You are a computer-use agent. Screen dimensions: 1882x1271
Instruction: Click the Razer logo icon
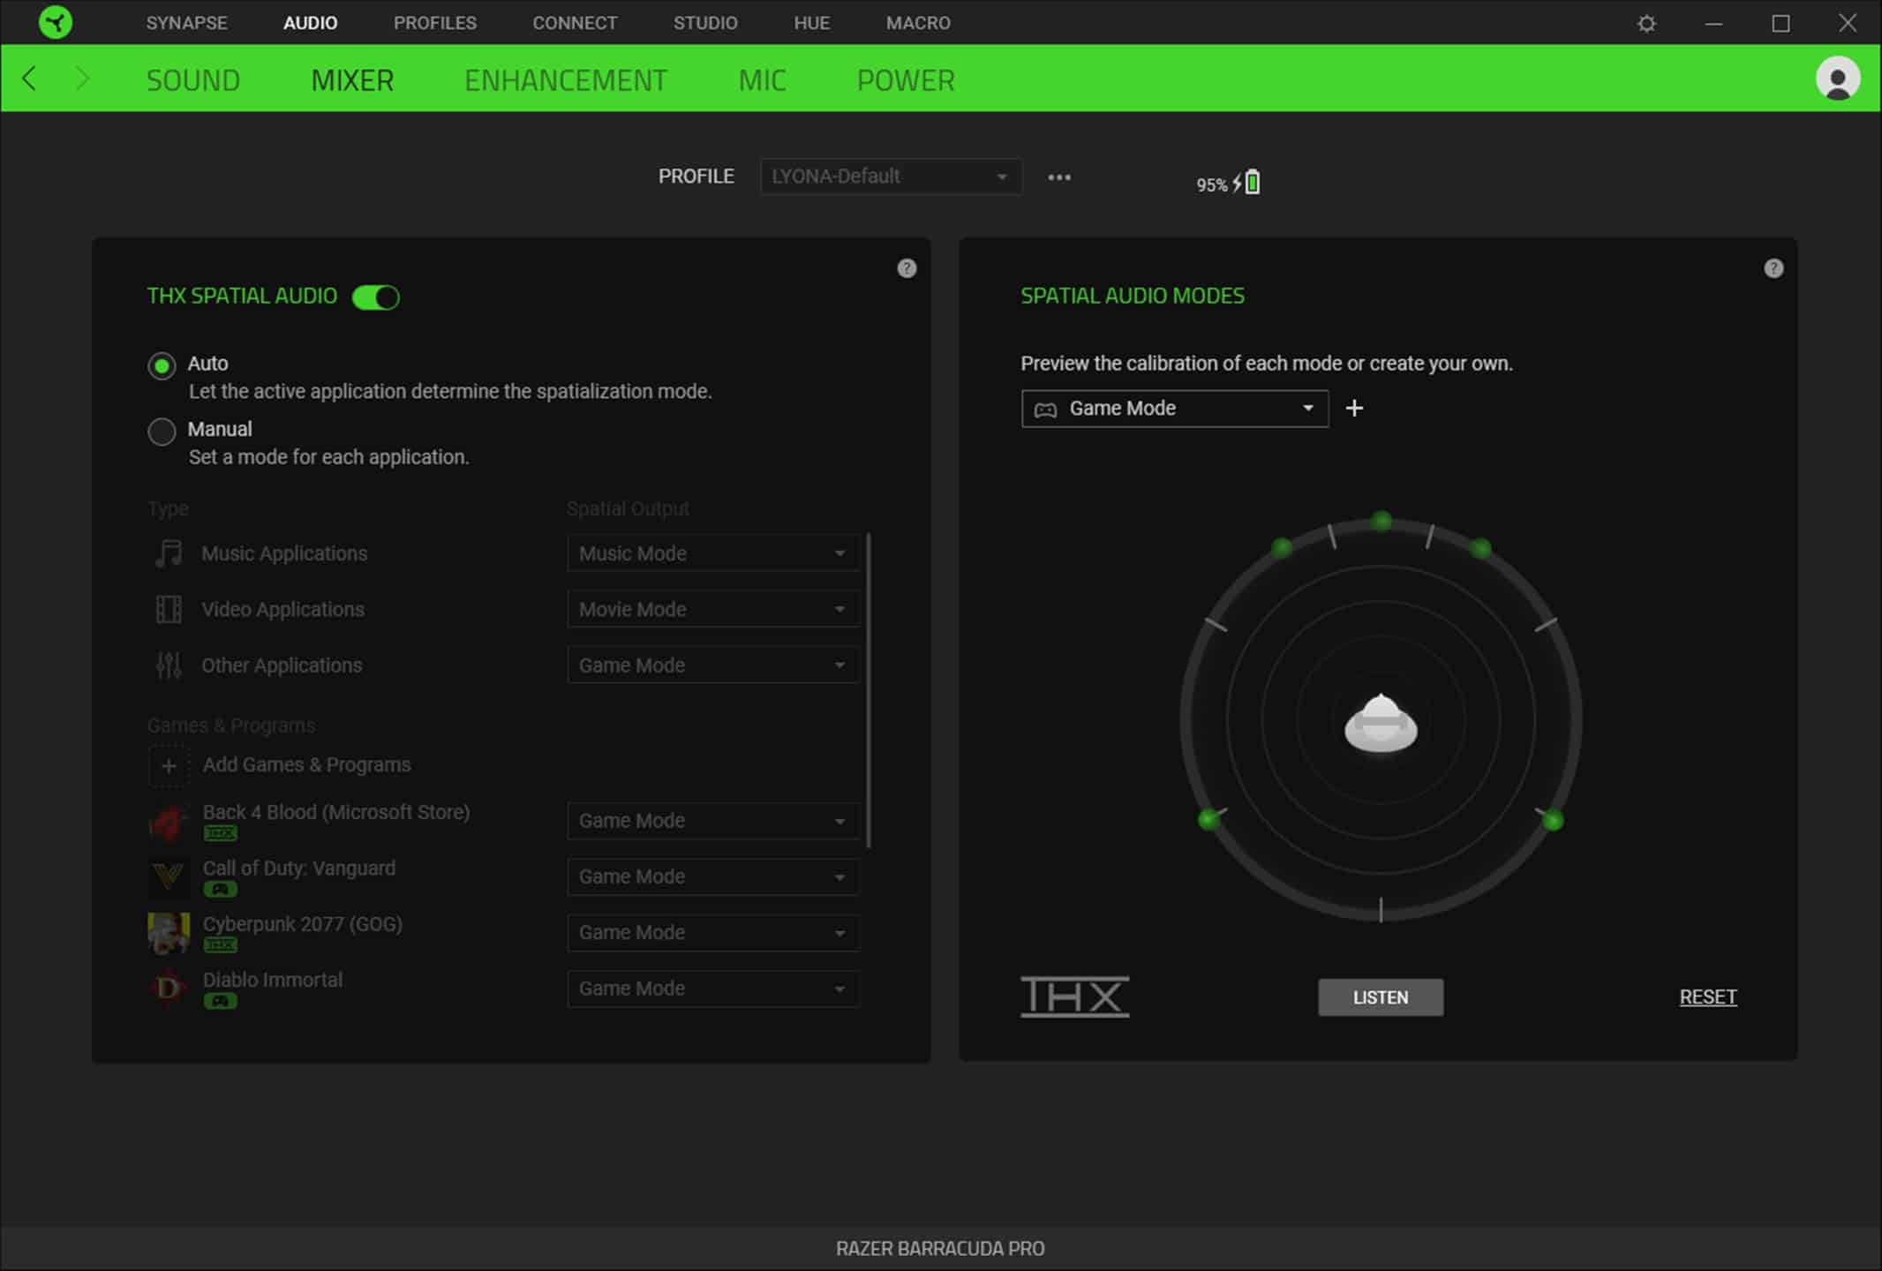tap(56, 22)
